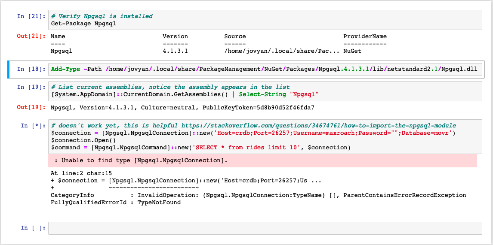Click the Name column header in output
This screenshot has width=493, height=245.
pos(58,36)
